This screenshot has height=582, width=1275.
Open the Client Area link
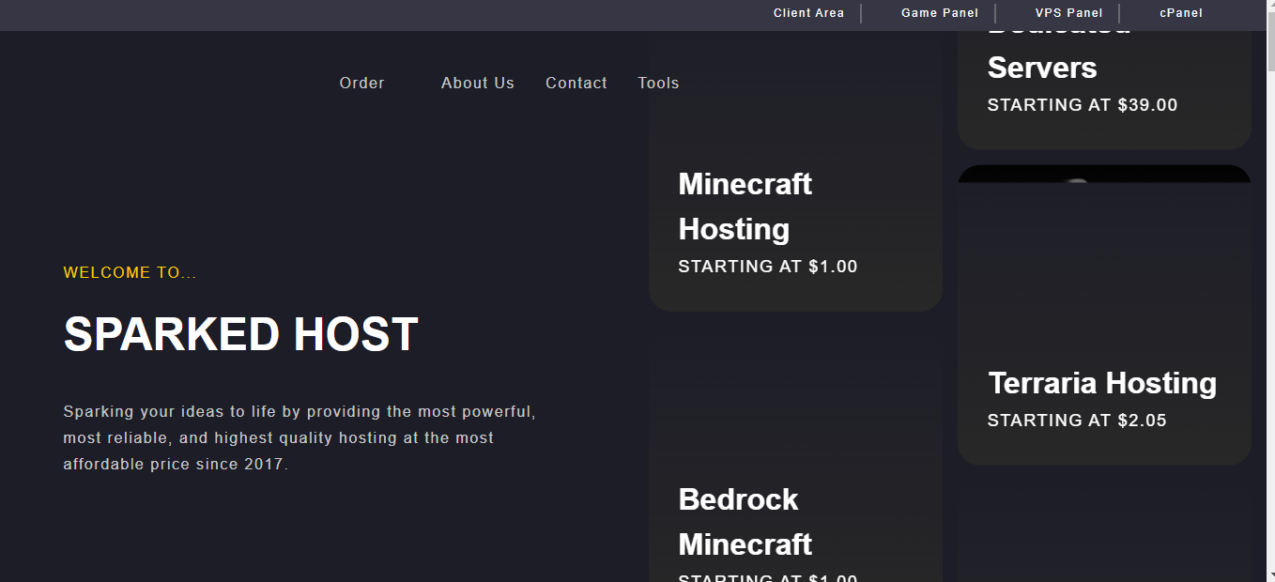coord(808,13)
